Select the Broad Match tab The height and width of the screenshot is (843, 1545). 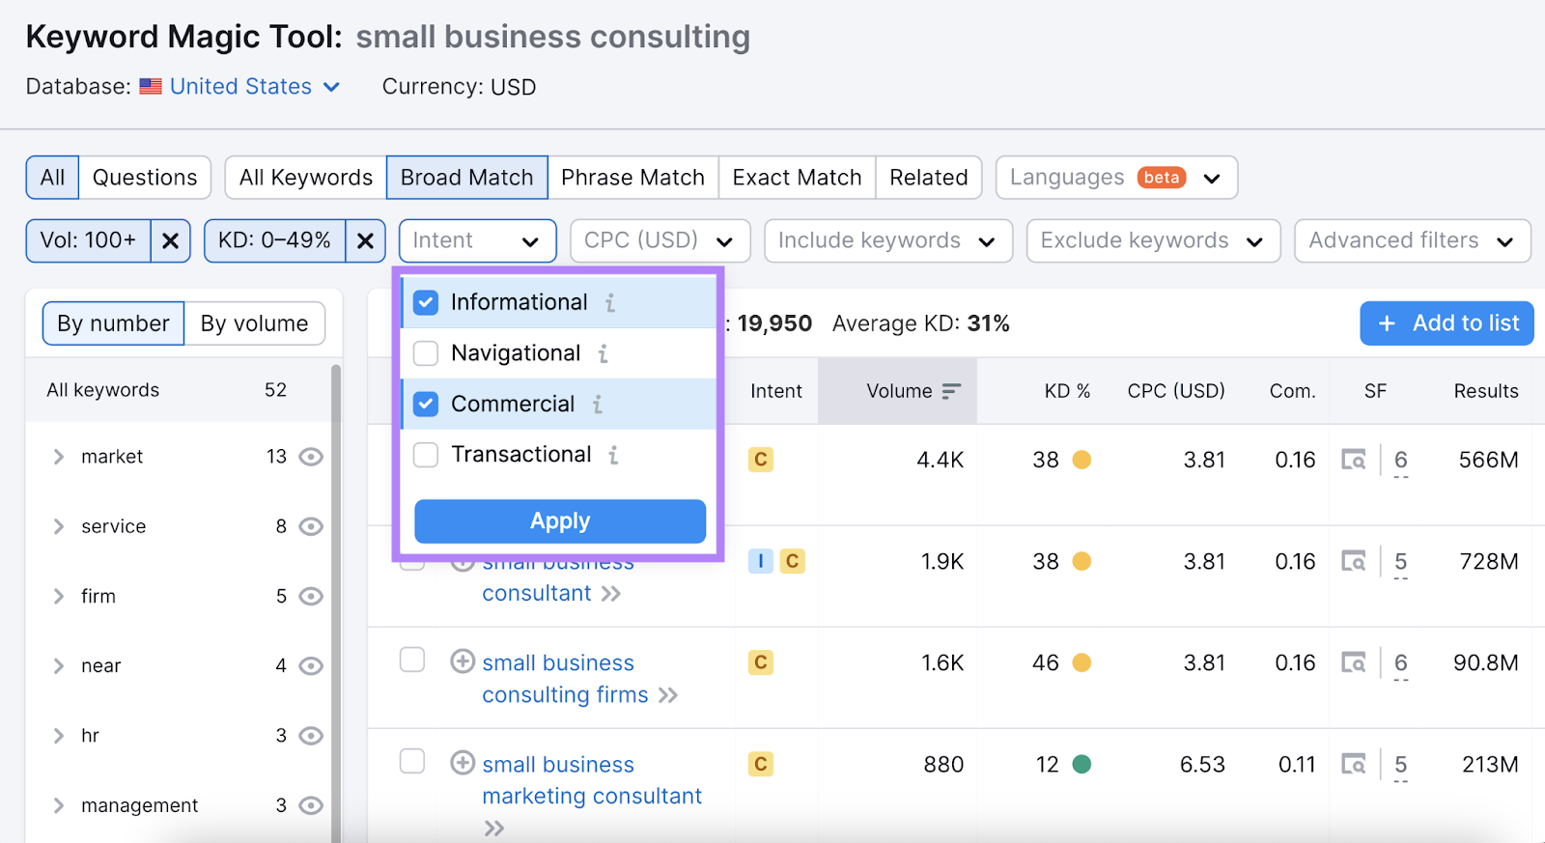(467, 178)
